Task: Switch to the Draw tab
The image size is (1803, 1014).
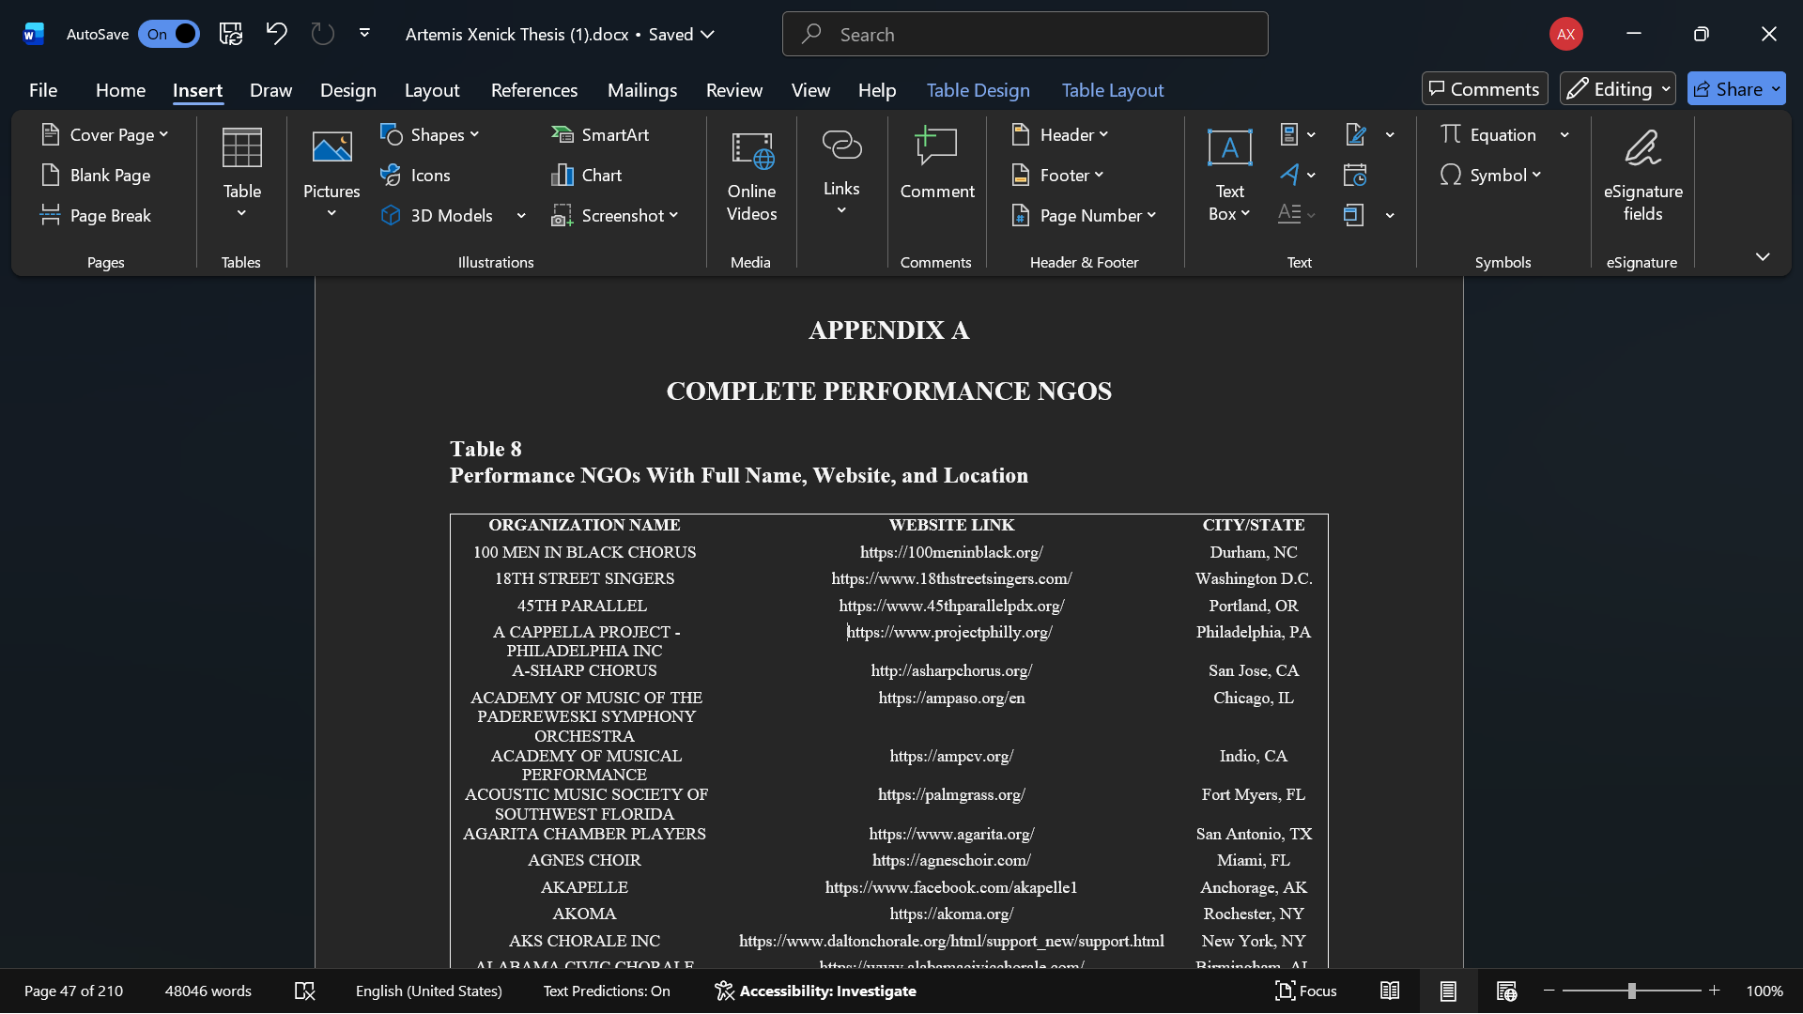Action: 270,90
